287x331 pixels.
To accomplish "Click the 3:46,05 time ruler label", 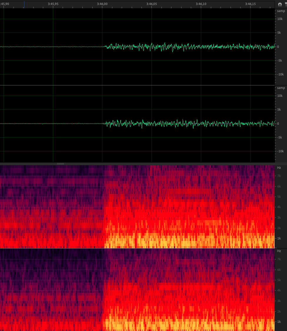I will tap(151, 4).
